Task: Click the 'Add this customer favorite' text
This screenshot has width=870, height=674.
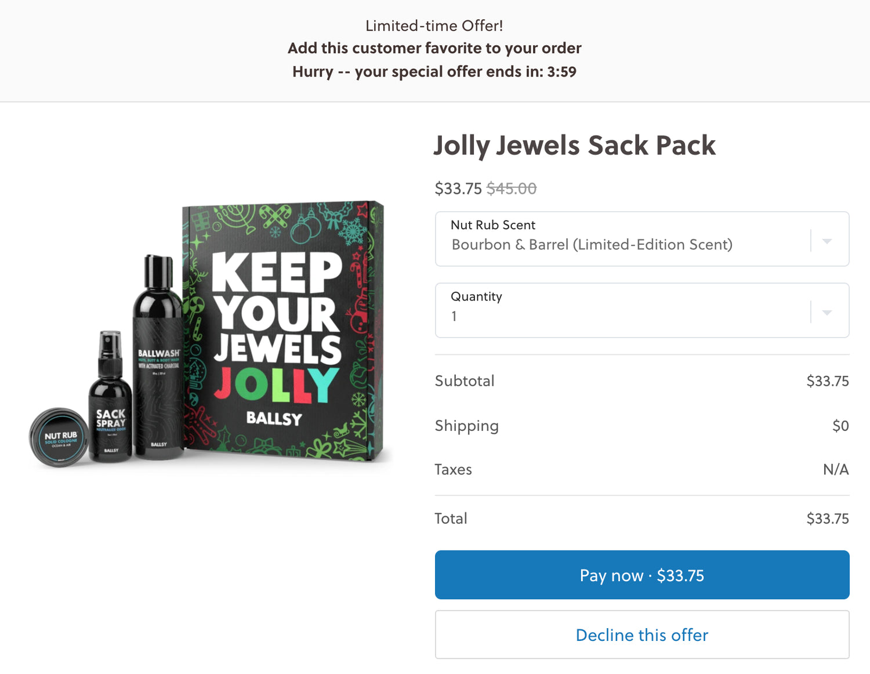Action: pos(434,48)
